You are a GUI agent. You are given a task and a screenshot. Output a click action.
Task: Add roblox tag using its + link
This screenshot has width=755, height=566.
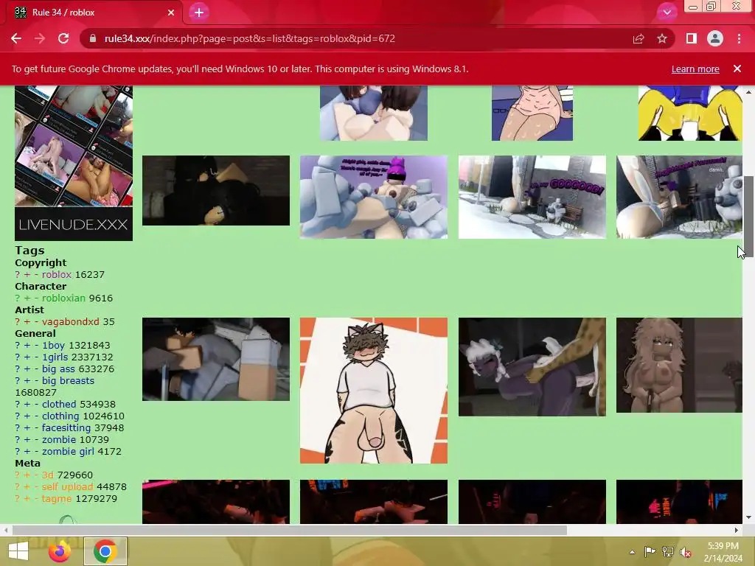click(x=27, y=274)
